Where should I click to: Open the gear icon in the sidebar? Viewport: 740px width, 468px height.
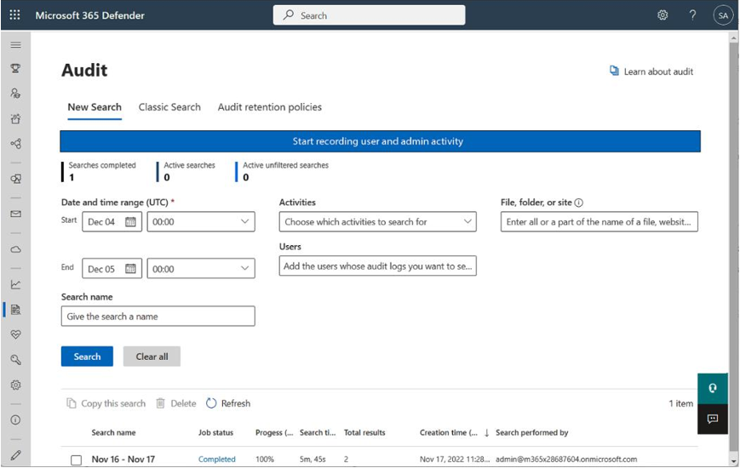pos(15,385)
